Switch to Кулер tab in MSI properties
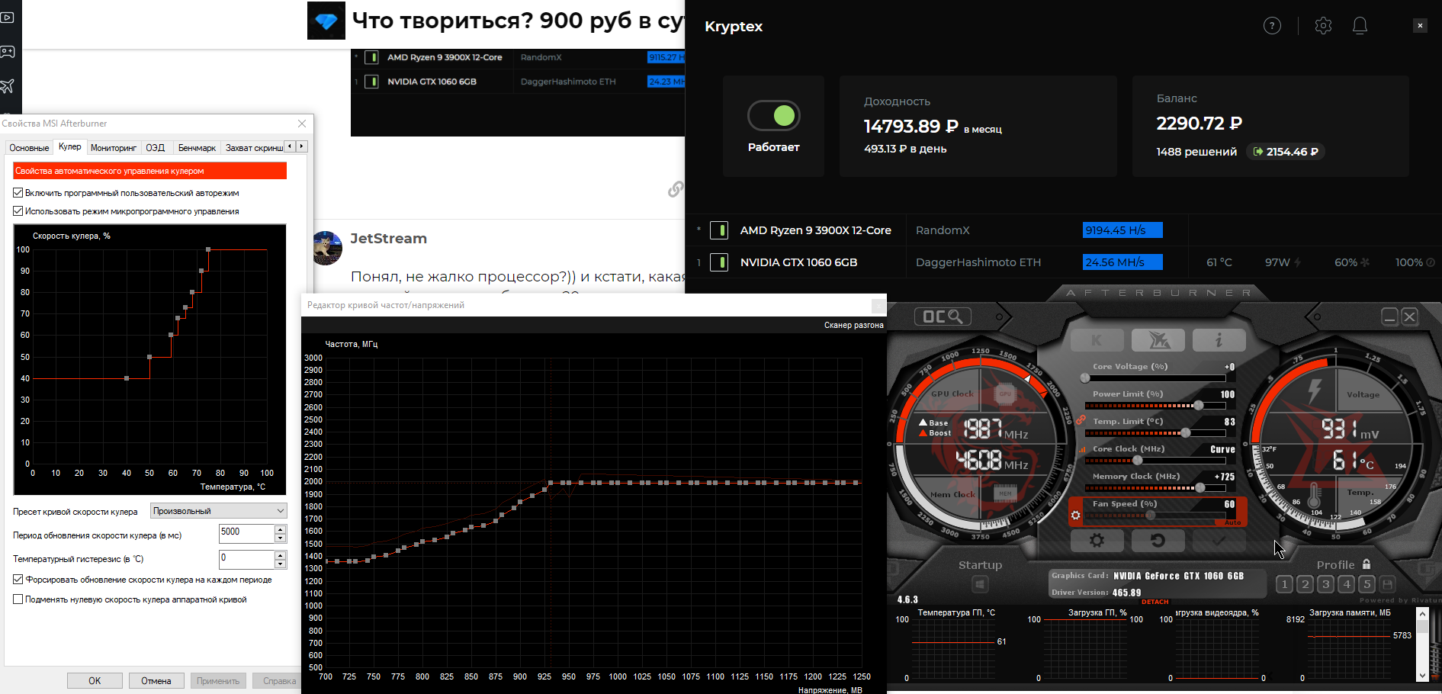The height and width of the screenshot is (694, 1442). 69,146
